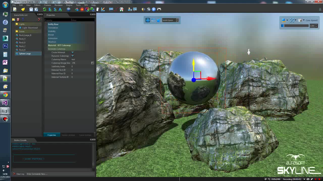This screenshot has width=323, height=181.
Task: Click the Windows Start button
Action: pos(5,5)
